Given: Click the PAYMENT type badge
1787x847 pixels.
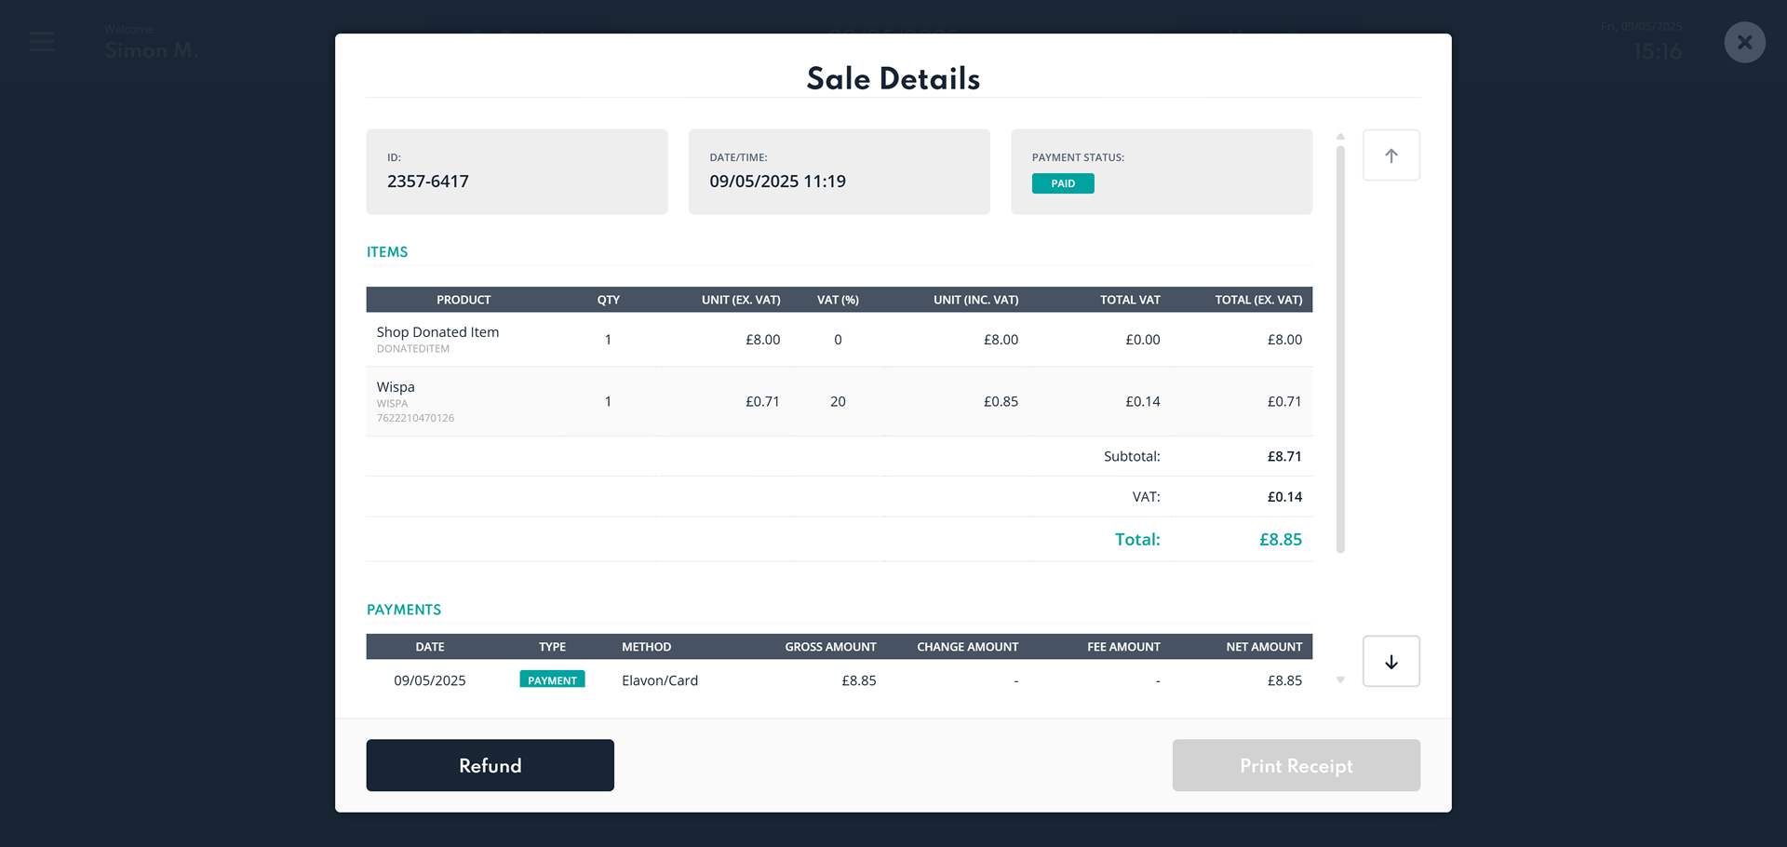Looking at the screenshot, I should coord(552,680).
